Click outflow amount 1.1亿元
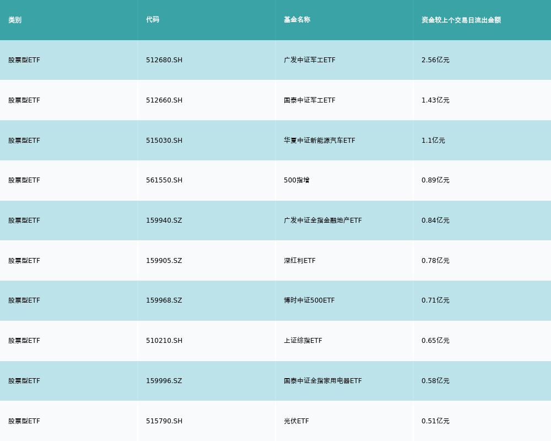Viewport: 551px width, 441px height. [x=433, y=141]
